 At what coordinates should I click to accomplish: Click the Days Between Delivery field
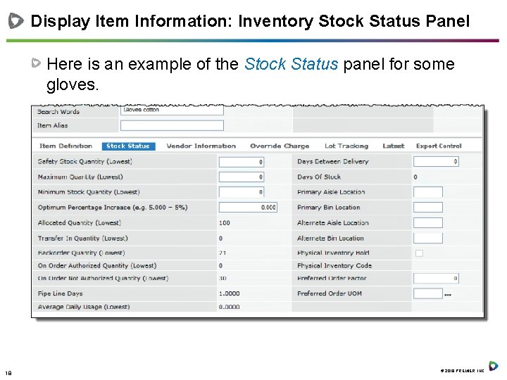pyautogui.click(x=436, y=162)
